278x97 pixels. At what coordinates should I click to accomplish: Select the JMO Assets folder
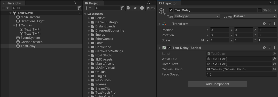102,59
